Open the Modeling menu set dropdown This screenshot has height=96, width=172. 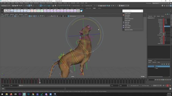pyautogui.click(x=5, y=6)
